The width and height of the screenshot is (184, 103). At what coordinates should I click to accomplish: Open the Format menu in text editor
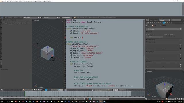(82, 90)
